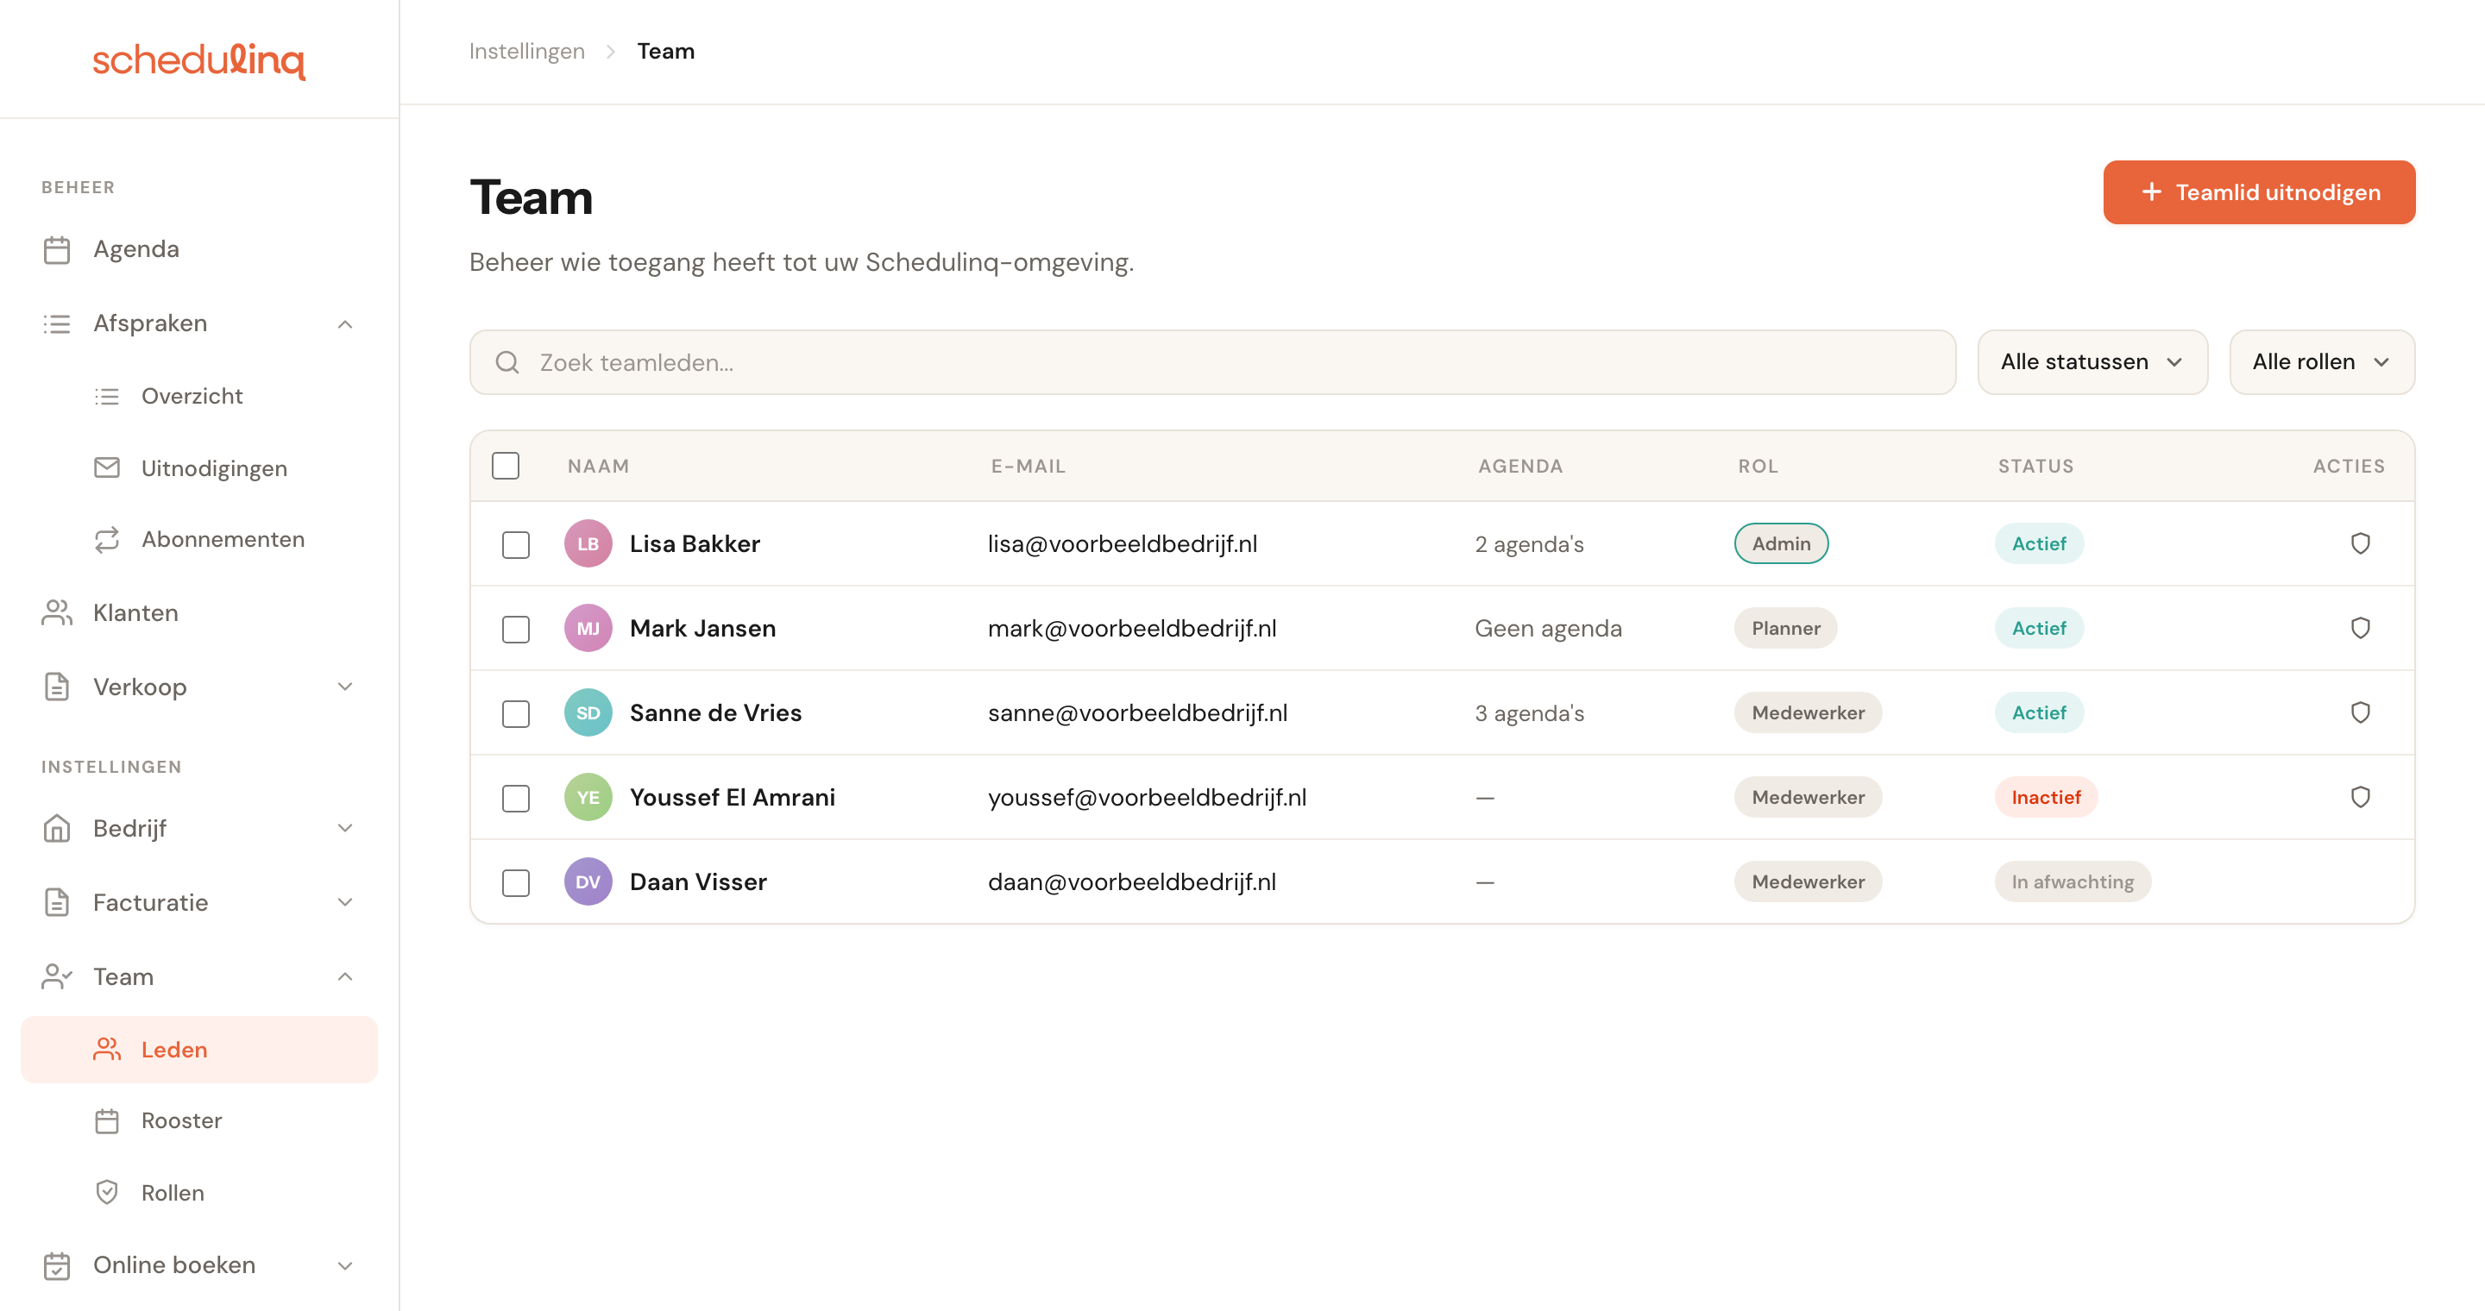Click the DV avatar of Daan Visser
This screenshot has height=1311, width=2485.
(588, 882)
